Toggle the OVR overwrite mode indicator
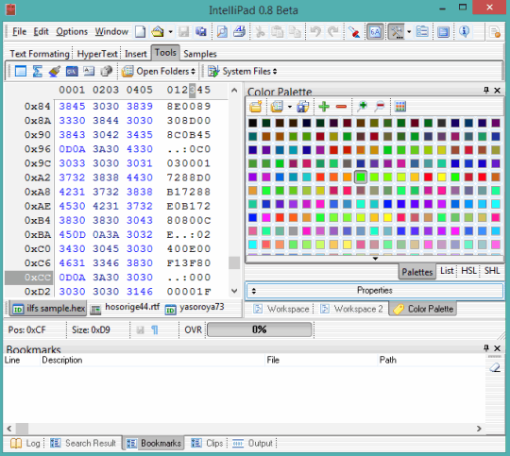The image size is (510, 456). 194,330
